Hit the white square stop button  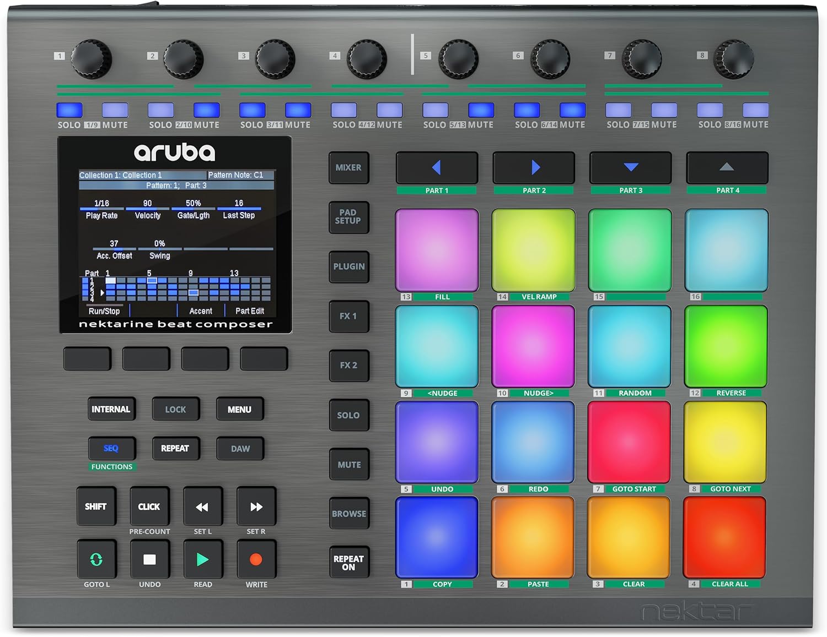(149, 559)
